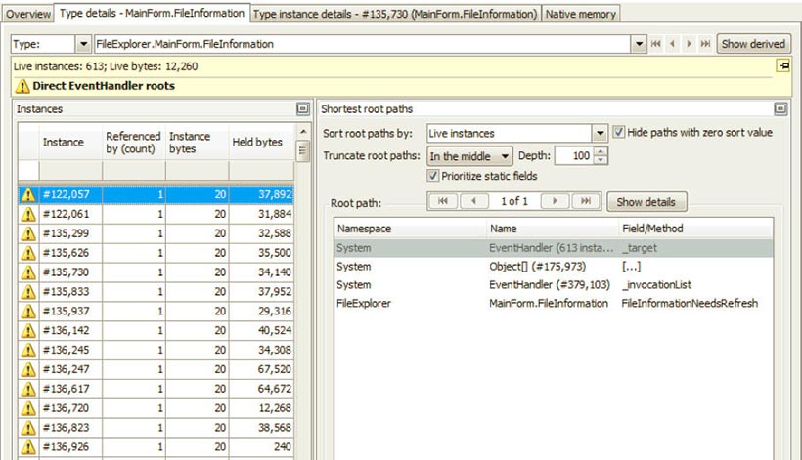Click FileInformationNeedsRefresh field entry
Viewport: 802px width, 460px height.
pyautogui.click(x=690, y=304)
